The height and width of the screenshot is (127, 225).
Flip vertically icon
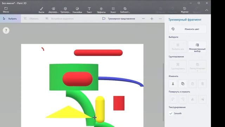(202, 99)
